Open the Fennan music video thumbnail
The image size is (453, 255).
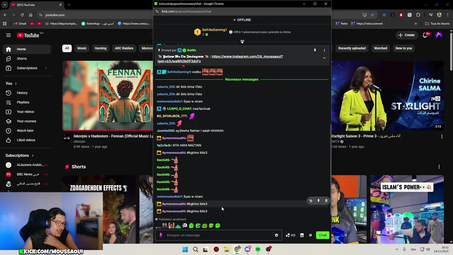point(108,96)
